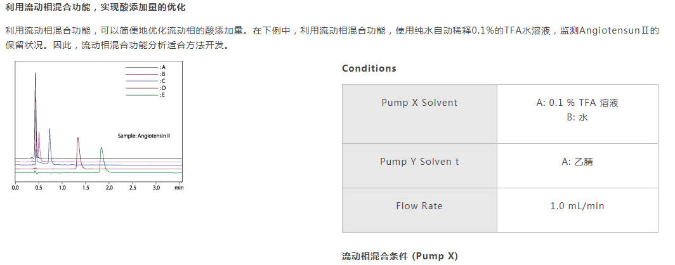The height and width of the screenshot is (265, 675).
Task: Select the Pump Y Solven t cell
Action: [x=420, y=165]
